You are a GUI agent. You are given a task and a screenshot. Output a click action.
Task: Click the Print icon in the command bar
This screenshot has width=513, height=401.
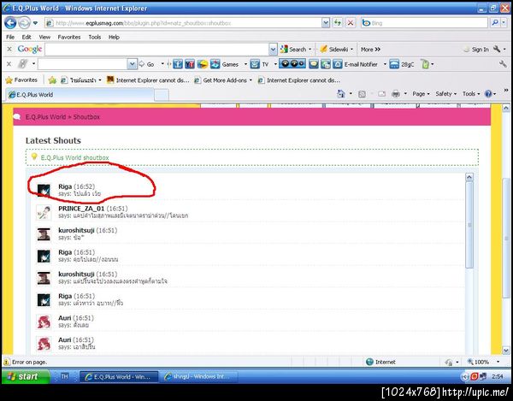[x=396, y=94]
